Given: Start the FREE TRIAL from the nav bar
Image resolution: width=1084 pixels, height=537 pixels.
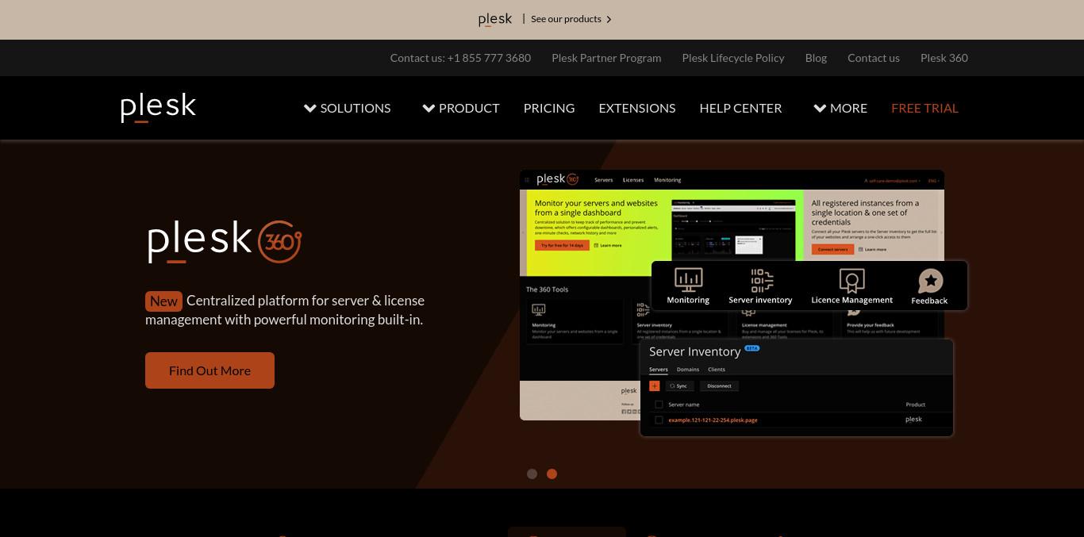Looking at the screenshot, I should point(924,108).
